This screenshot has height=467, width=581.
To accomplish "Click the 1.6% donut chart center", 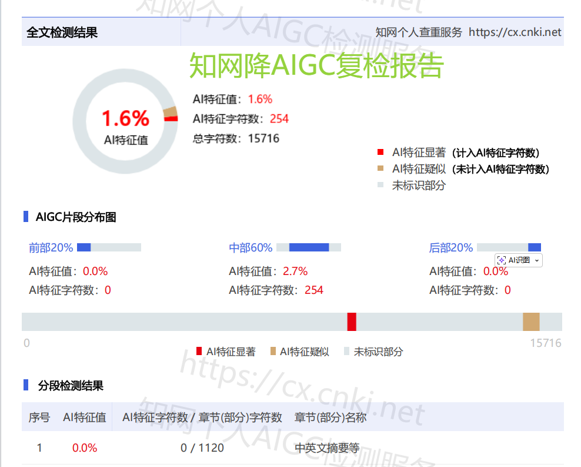I will (x=125, y=125).
